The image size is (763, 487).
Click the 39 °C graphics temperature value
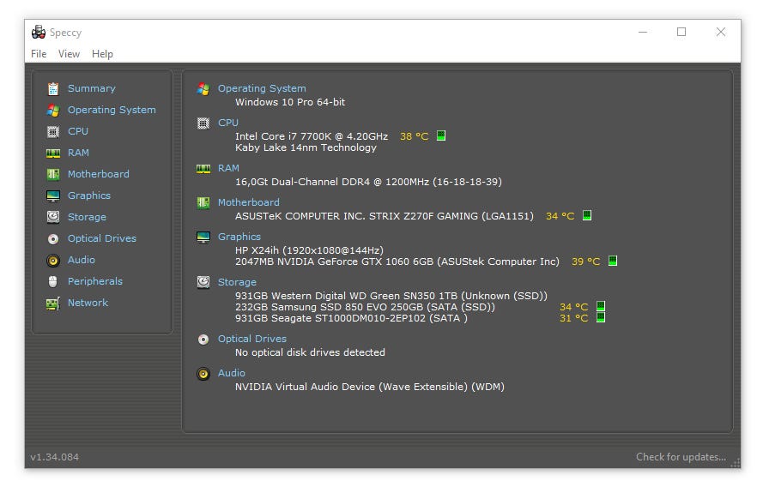point(586,262)
